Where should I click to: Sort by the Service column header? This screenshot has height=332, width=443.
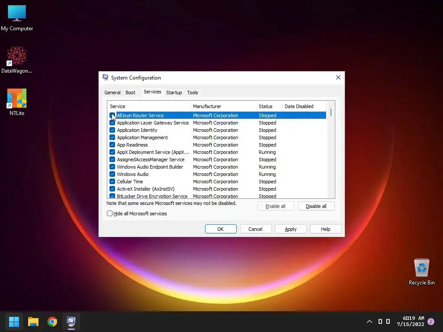149,106
